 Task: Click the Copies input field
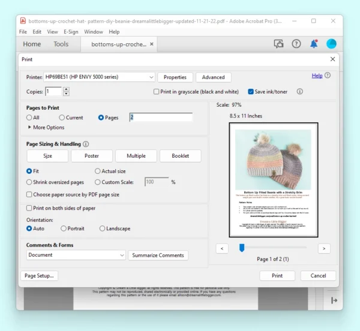[x=53, y=92]
